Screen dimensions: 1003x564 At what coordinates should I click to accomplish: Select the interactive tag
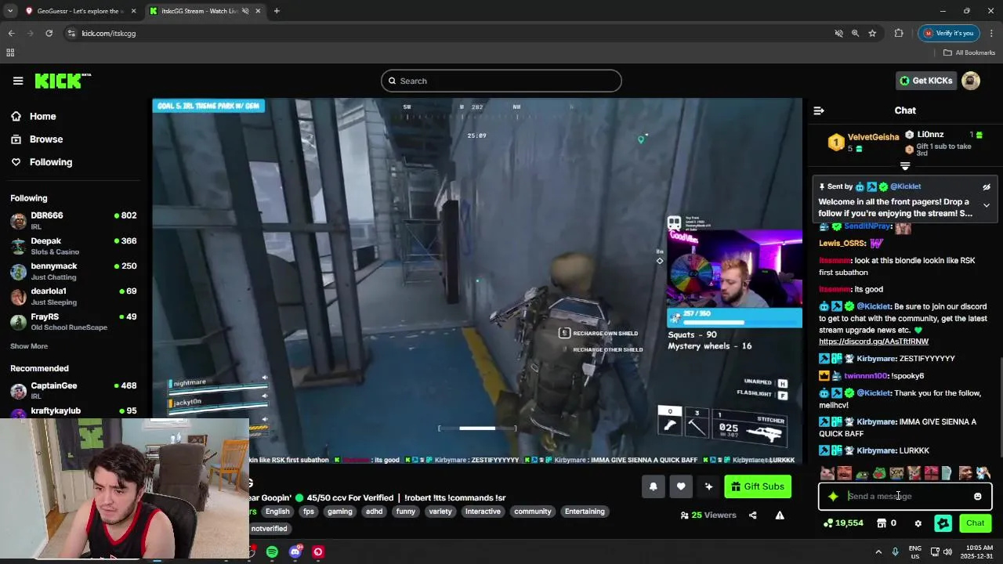[483, 512]
